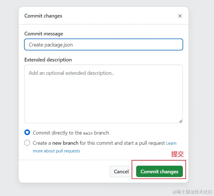Image resolution: width=214 pixels, height=196 pixels.
Task: Click the bold 'new branch' text
Action: point(65,143)
